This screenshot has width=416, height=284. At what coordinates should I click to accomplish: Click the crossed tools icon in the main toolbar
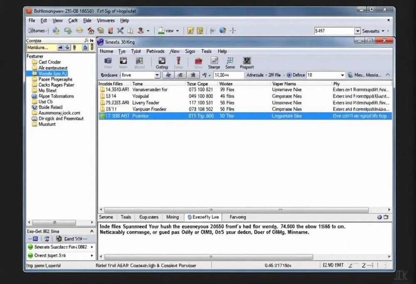(120, 30)
